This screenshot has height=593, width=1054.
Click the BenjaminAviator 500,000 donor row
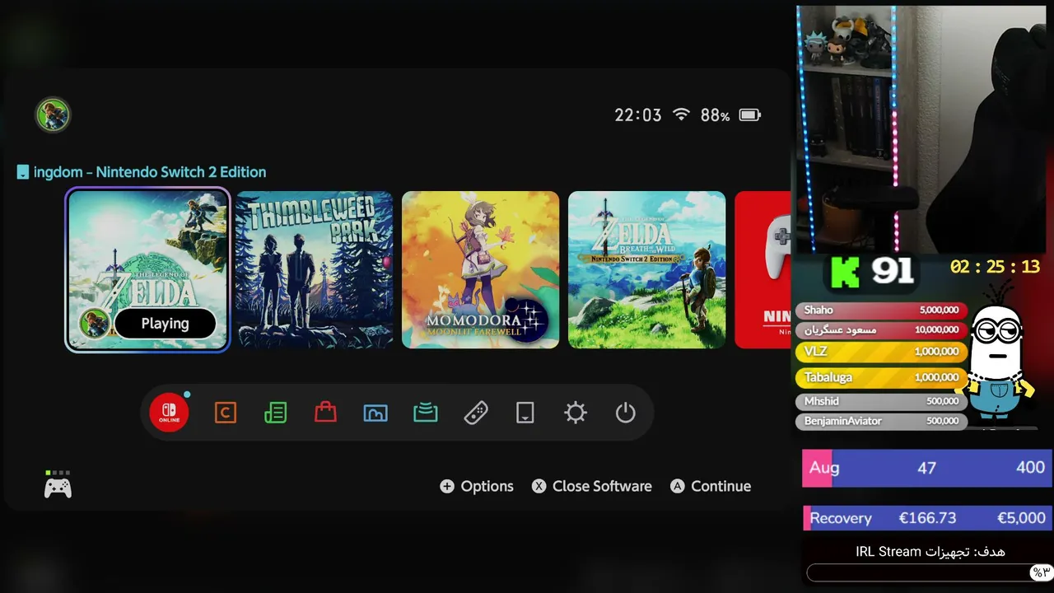[x=882, y=422]
